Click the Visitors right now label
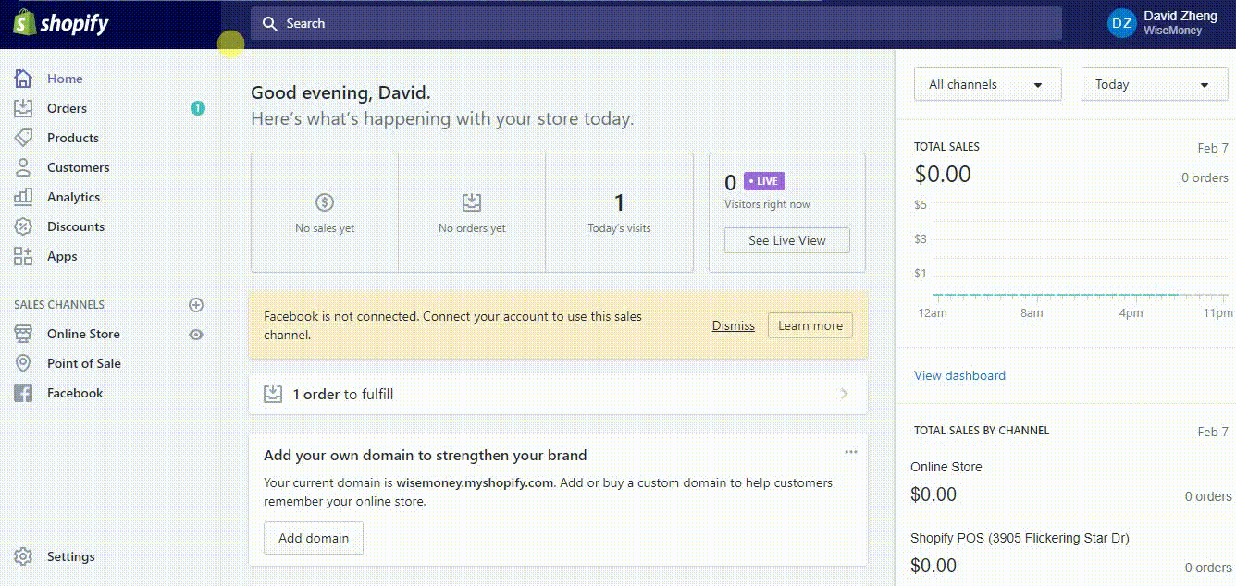 pyautogui.click(x=767, y=204)
